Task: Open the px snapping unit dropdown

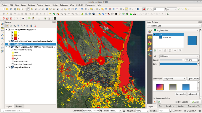Action: [x=171, y=9]
